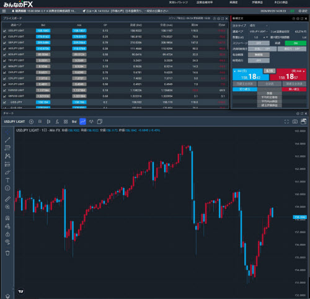Expand the Bid sell panel arrow
This screenshot has height=299, width=310.
click(x=234, y=71)
